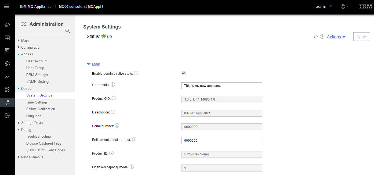Screen dimensions: 374x175
Task: Collapse the Main section of System Settings
Action: (93, 64)
